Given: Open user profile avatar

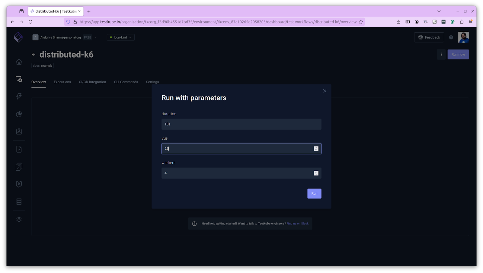Looking at the screenshot, I should [x=463, y=37].
